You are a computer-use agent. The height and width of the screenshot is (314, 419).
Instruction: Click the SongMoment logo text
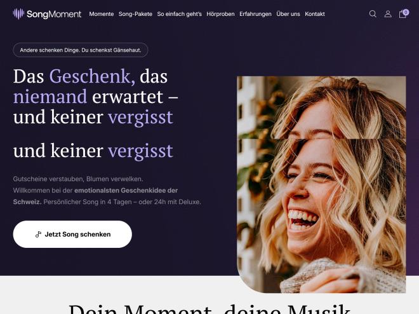[54, 14]
